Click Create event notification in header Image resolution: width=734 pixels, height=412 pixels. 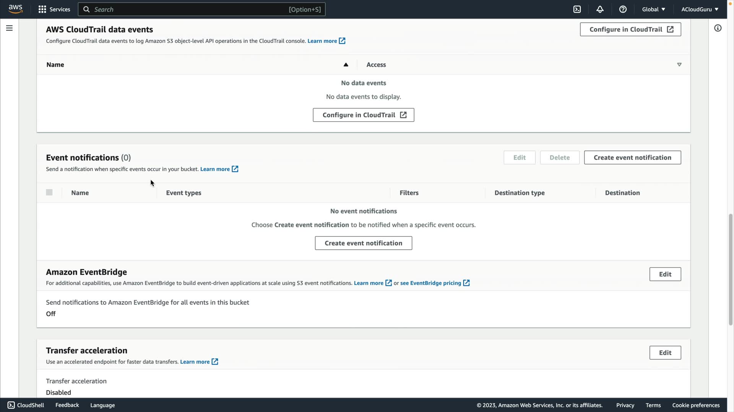(x=632, y=158)
